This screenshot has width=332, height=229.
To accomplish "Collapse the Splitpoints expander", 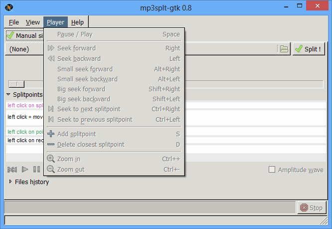I will (x=8, y=94).
